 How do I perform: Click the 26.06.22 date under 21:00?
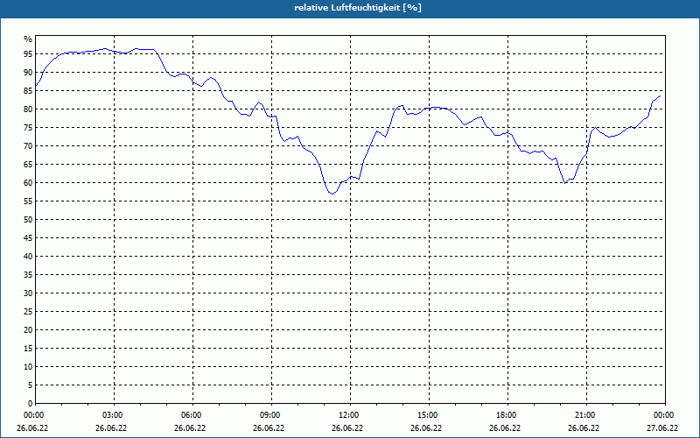tap(583, 428)
